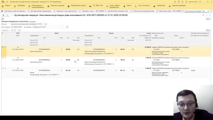Go back with the left arrow
This screenshot has height=120, width=213.
click(3, 15)
